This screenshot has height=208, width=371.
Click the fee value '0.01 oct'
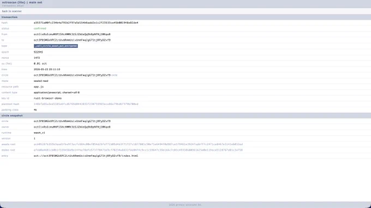point(40,64)
